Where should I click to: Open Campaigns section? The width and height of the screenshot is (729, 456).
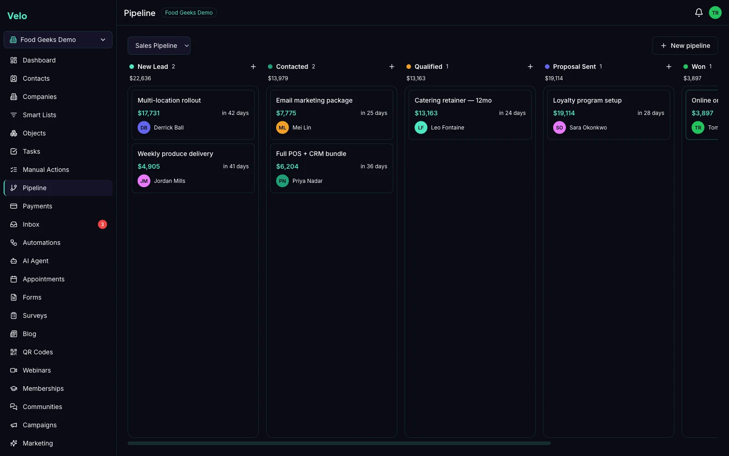point(58,425)
